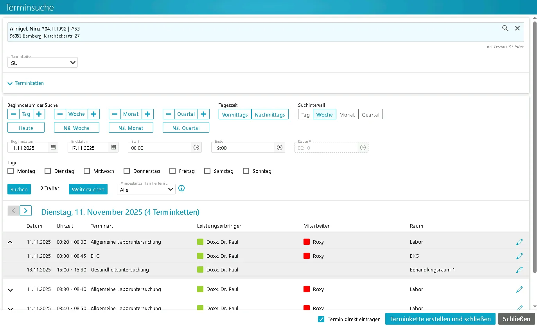Image resolution: width=537 pixels, height=327 pixels.
Task: Clear the patient field with X icon
Action: 517,28
